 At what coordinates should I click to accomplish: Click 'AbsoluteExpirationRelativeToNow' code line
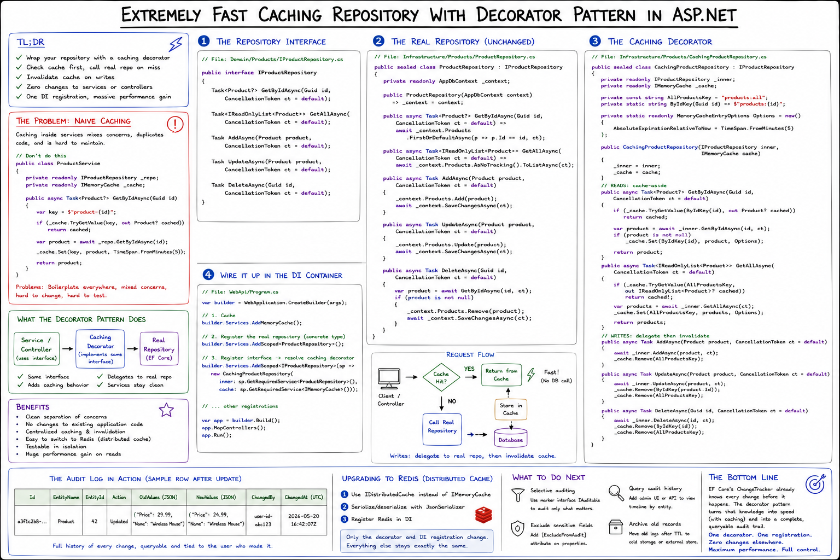[x=703, y=129]
